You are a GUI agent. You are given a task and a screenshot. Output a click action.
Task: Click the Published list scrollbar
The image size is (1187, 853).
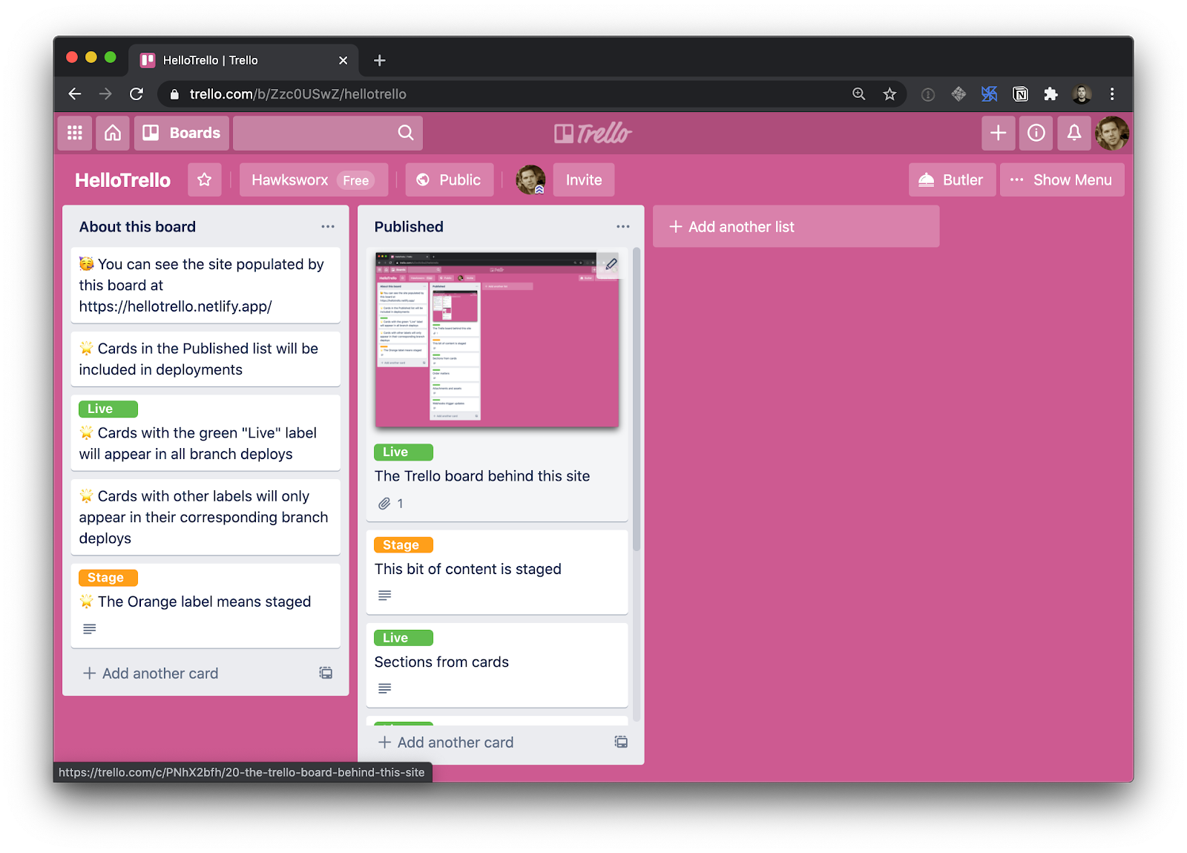click(637, 401)
